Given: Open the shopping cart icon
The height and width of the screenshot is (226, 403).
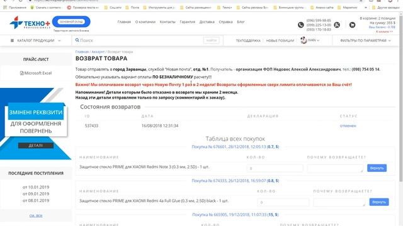Looking at the screenshot, I should pos(353,25).
